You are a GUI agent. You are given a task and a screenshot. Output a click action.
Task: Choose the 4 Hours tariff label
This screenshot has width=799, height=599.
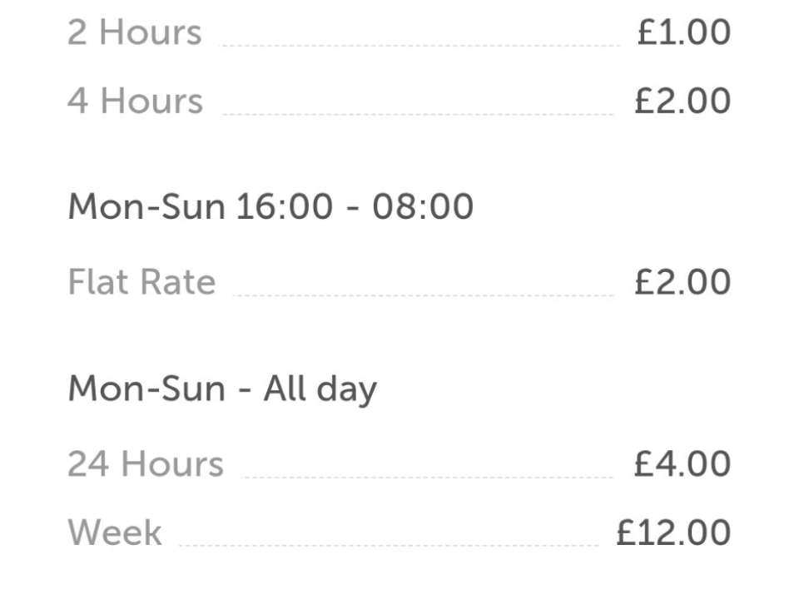point(136,101)
